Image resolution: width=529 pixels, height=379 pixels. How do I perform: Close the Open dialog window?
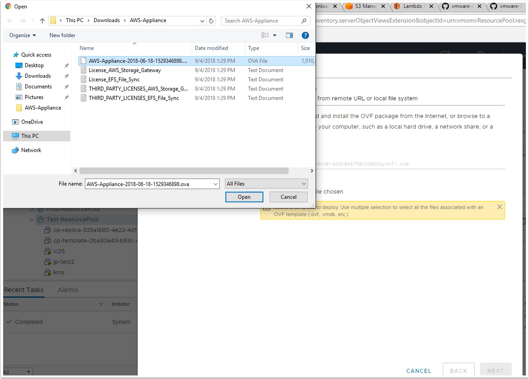(x=309, y=6)
